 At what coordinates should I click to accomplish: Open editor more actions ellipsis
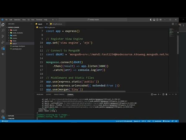pos(176,24)
